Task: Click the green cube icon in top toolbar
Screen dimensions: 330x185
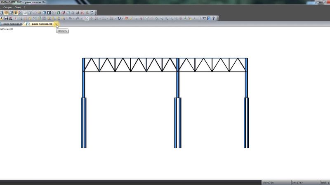Action: (x=59, y=13)
